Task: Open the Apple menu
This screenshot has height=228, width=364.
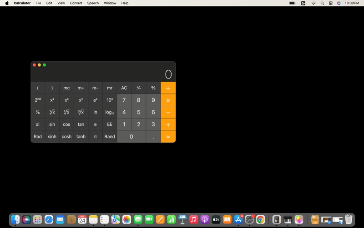Action: 7,3
